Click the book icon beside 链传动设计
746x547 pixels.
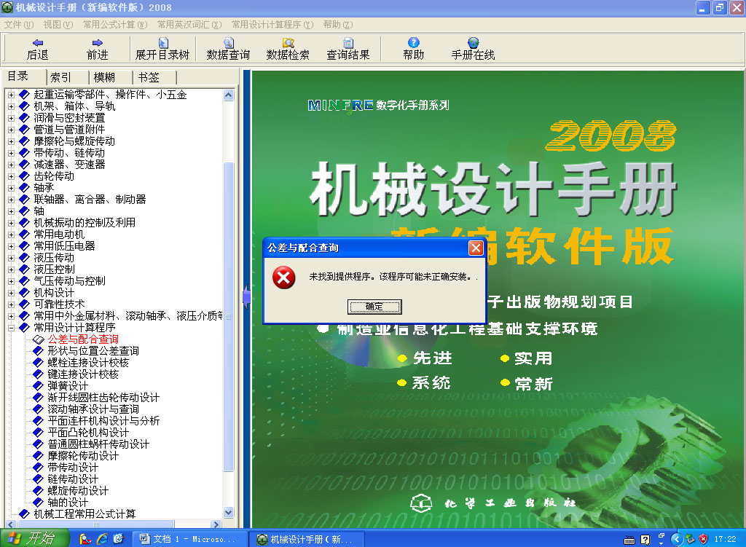click(39, 479)
